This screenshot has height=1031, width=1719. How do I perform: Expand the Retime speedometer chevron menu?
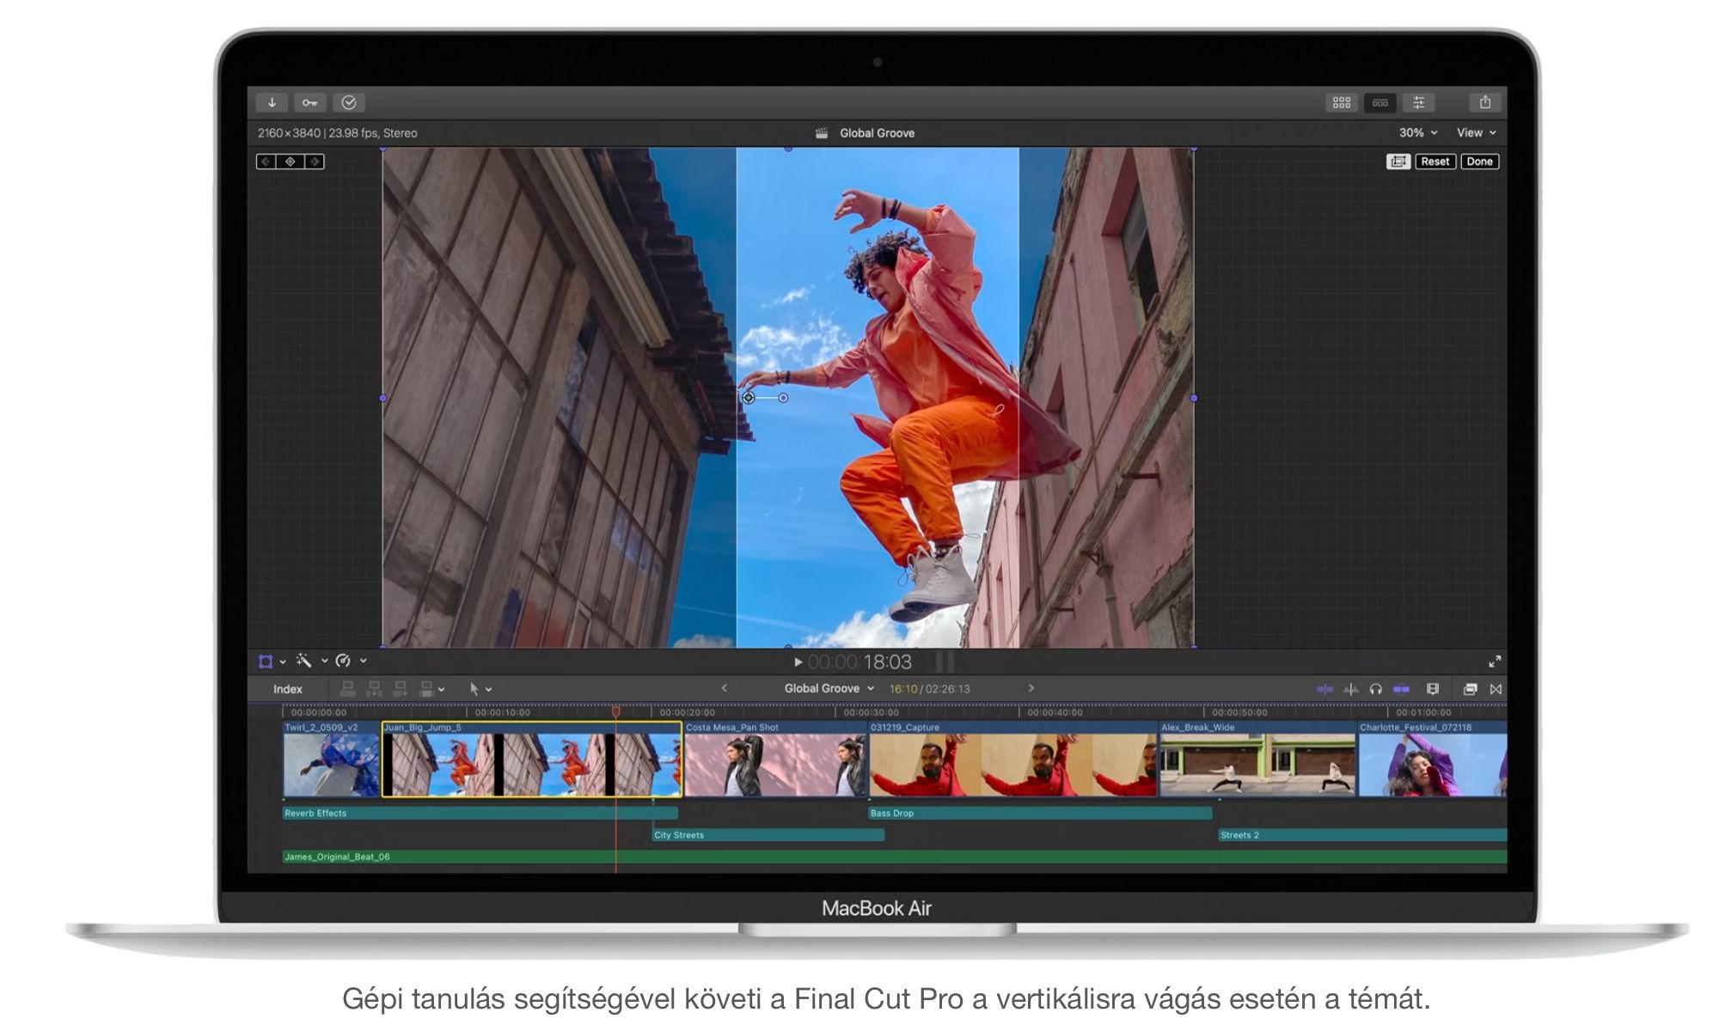coord(364,662)
